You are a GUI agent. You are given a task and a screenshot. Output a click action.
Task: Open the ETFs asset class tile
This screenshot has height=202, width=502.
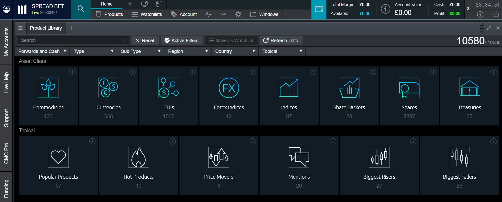pos(169,96)
